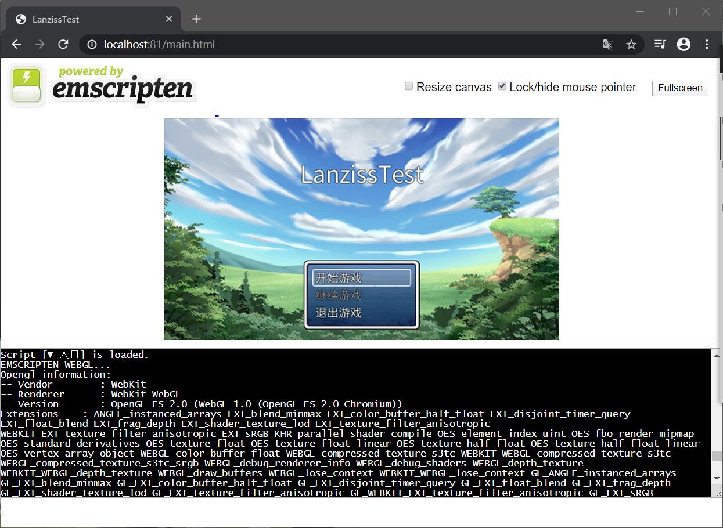Click the localhost:81/main.html address field
723x528 pixels.
coord(348,44)
